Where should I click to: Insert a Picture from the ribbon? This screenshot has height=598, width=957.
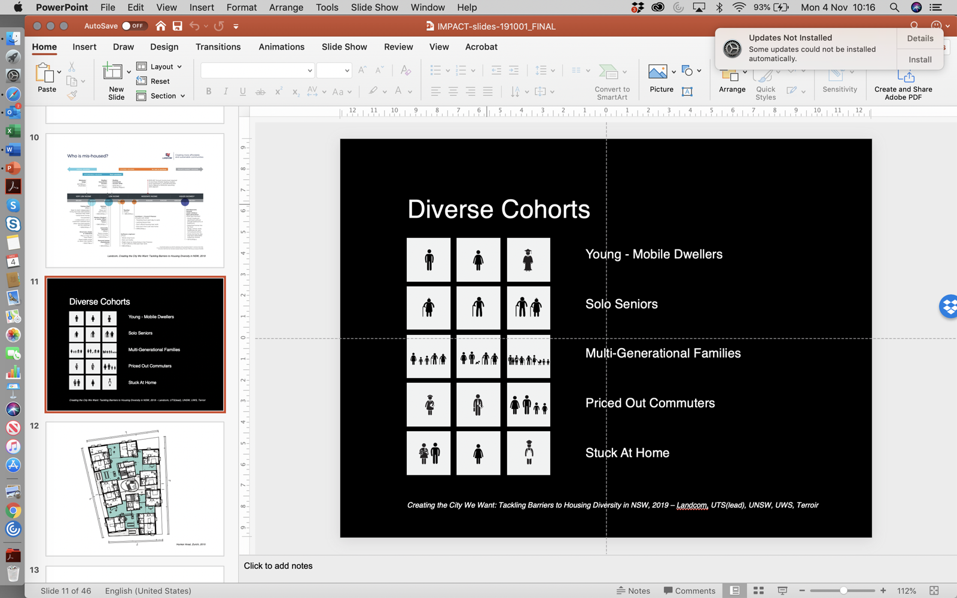pyautogui.click(x=658, y=73)
